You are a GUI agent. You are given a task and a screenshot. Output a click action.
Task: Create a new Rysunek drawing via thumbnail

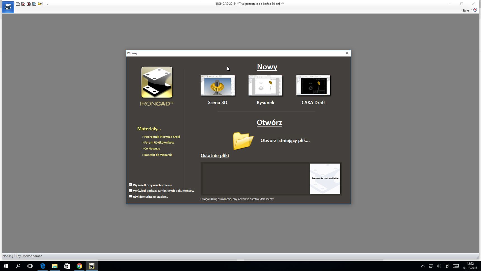[265, 85]
